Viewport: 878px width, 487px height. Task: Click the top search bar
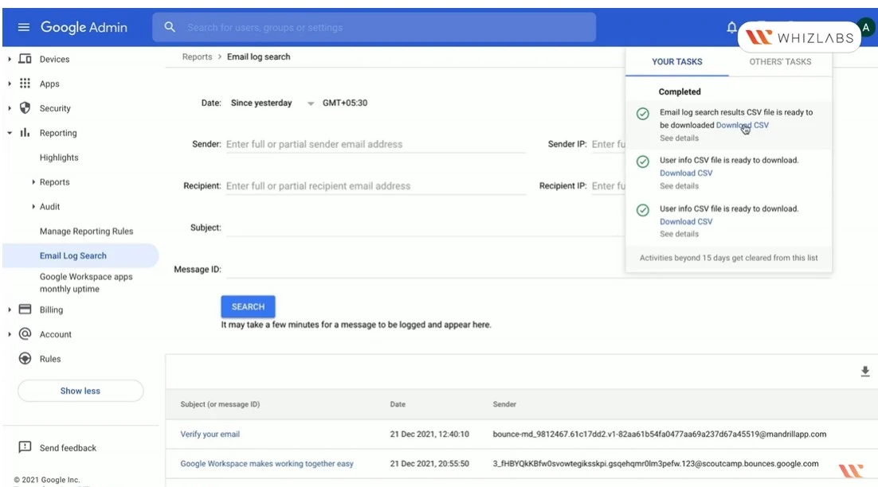(374, 27)
